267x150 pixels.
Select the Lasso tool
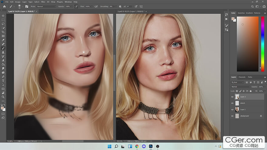3,24
